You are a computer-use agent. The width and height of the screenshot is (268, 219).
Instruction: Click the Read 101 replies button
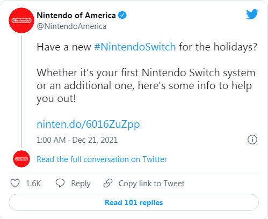pyautogui.click(x=134, y=202)
